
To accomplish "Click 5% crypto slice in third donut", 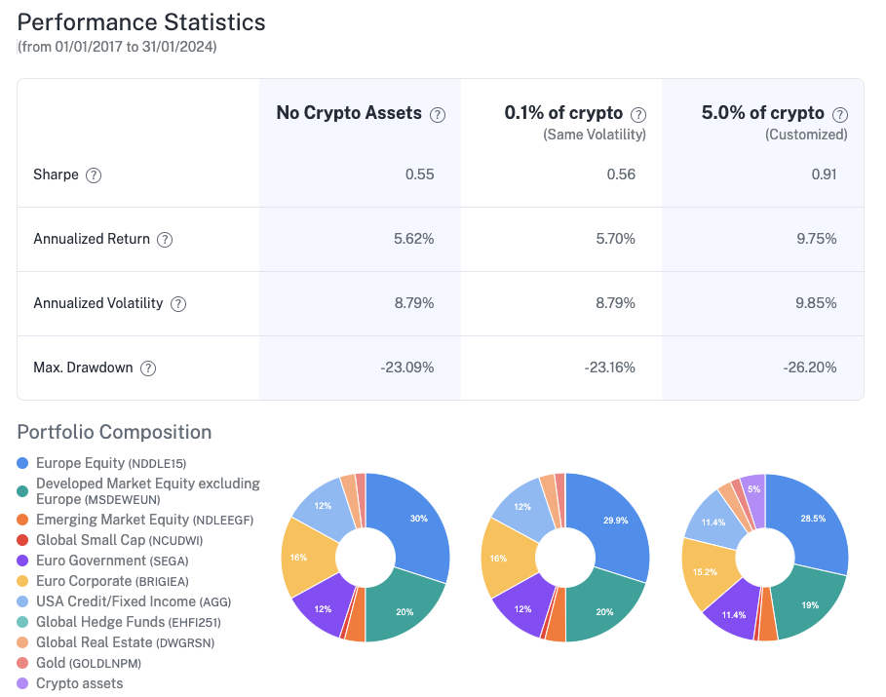I will click(753, 486).
